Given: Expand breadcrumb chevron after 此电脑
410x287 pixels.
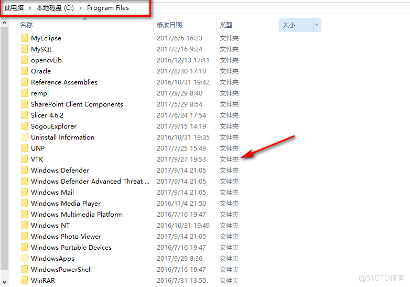Looking at the screenshot, I should pyautogui.click(x=30, y=8).
